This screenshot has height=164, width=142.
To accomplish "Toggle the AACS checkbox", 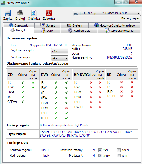I will pos(119,150).
